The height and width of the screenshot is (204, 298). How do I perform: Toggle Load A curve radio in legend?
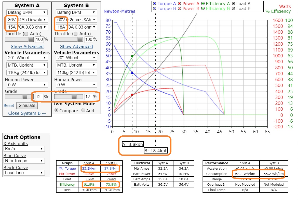tap(233, 3)
